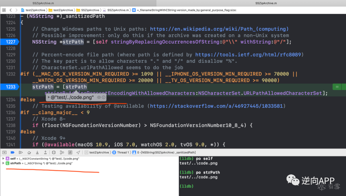Screen dimensions: 346x196
Task: Select the strPath variable row
Action: pyautogui.click(x=89, y=163)
